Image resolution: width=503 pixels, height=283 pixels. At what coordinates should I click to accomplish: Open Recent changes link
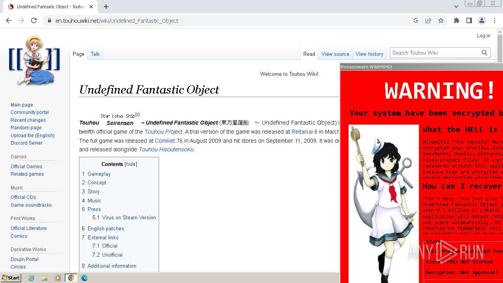28,120
